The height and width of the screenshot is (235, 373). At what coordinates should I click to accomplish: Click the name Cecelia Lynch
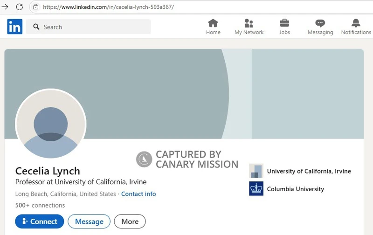(x=48, y=171)
